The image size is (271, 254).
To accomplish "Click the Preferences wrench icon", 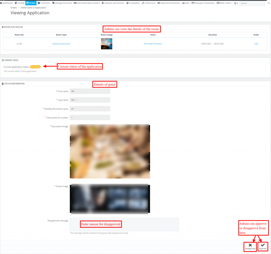I will 143,3.
